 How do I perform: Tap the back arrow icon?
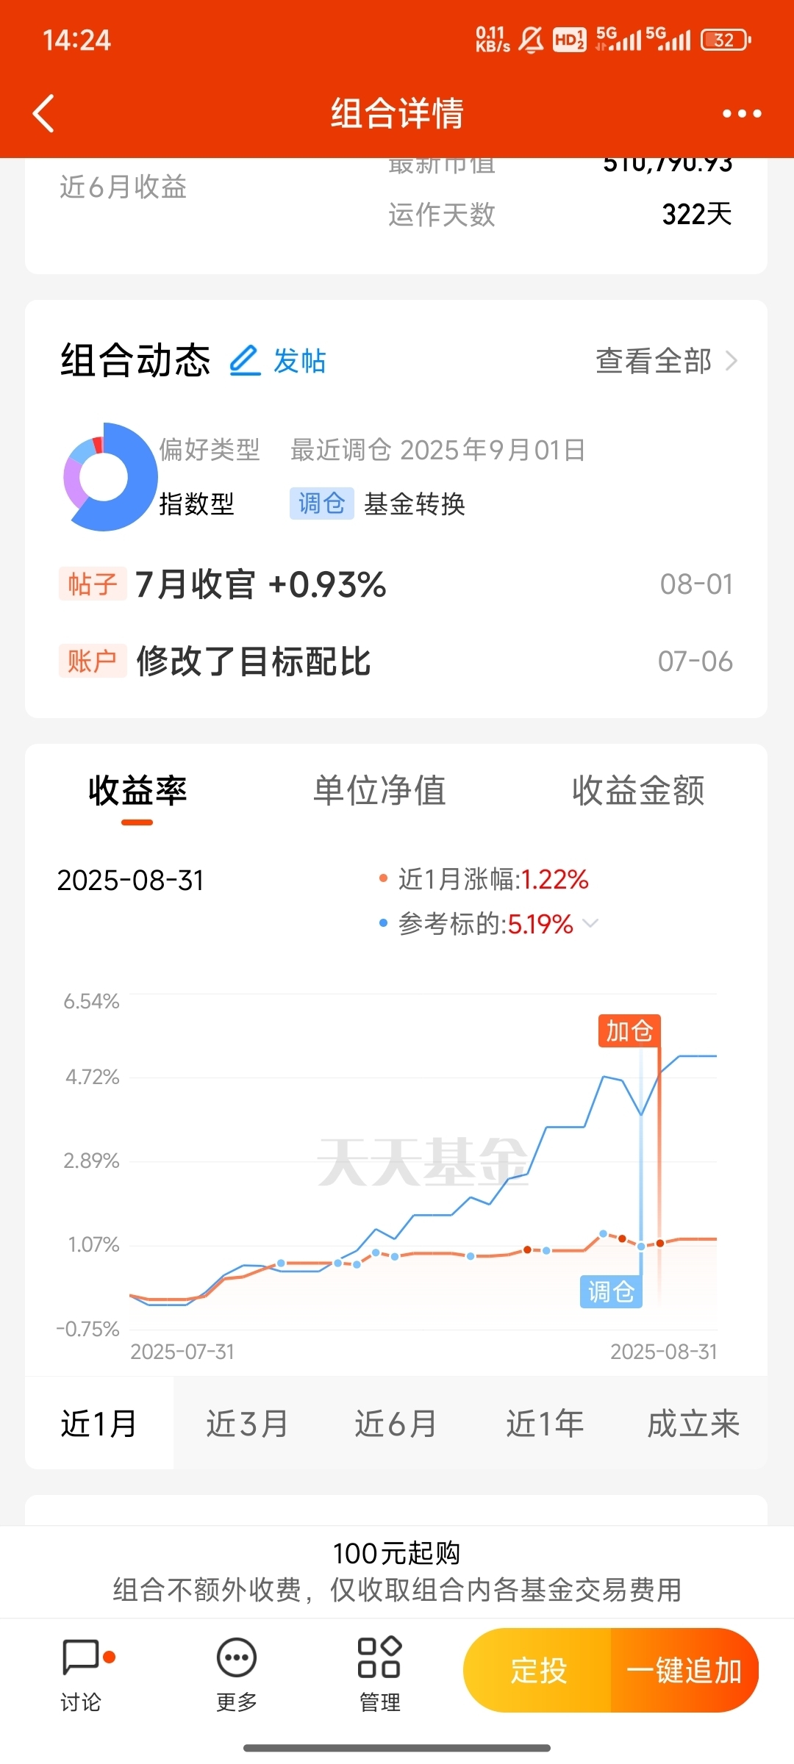[44, 113]
